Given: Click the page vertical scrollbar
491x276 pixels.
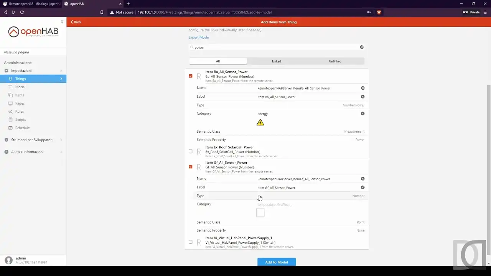Looking at the screenshot, I should (489, 169).
